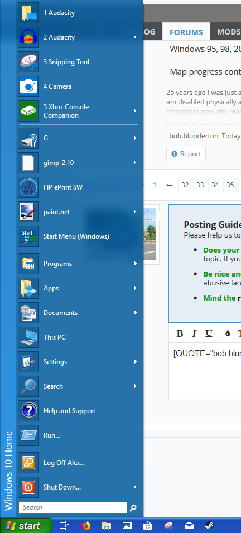Expand the Documents submenu arrow
The image size is (241, 533).
point(135,313)
